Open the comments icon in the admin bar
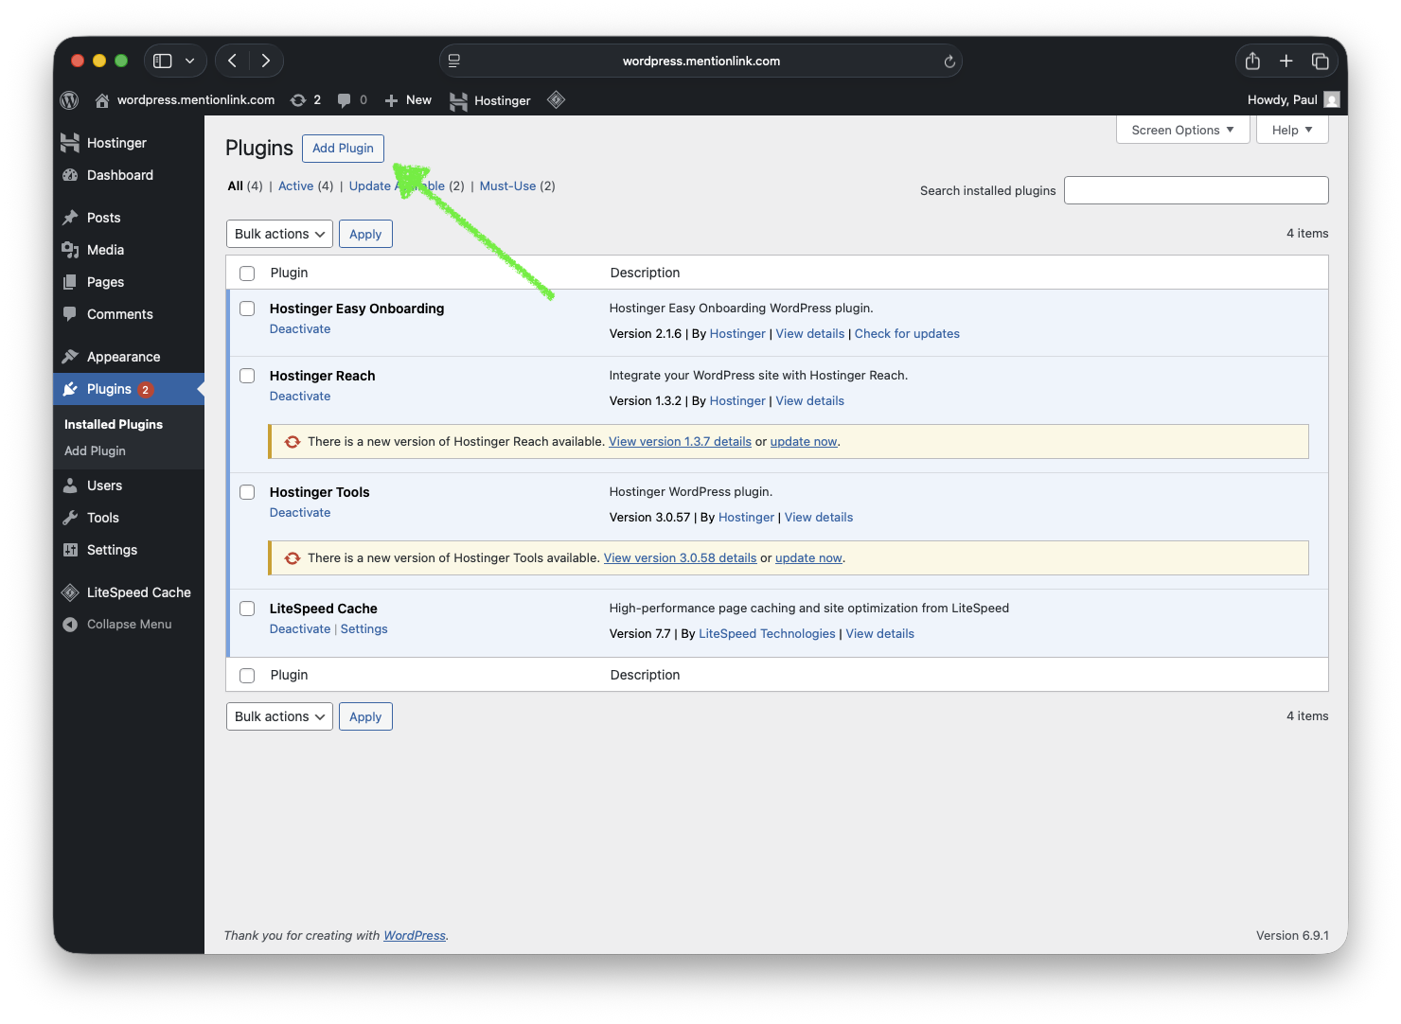This screenshot has height=1024, width=1401. click(x=346, y=99)
